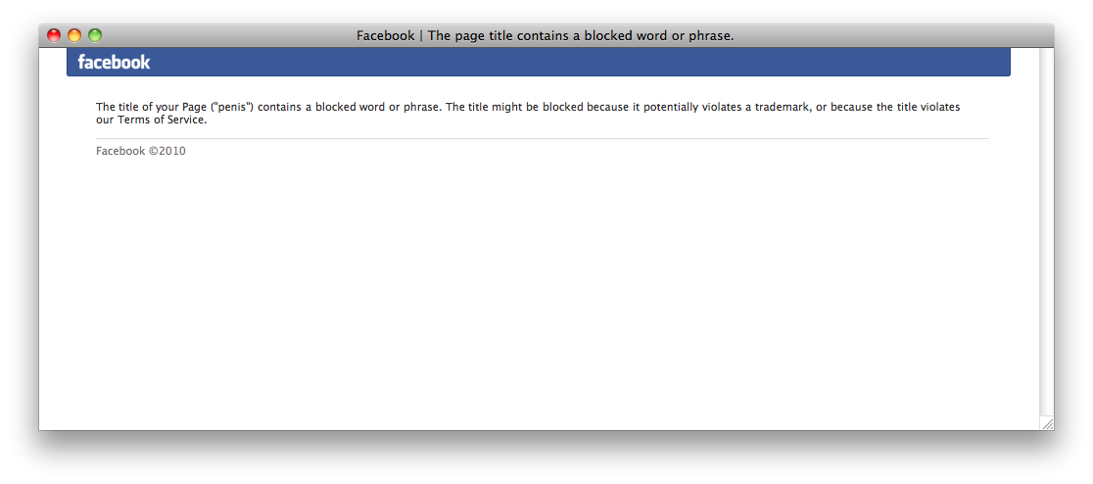Click the word "Facebook" in the window title

tap(386, 35)
